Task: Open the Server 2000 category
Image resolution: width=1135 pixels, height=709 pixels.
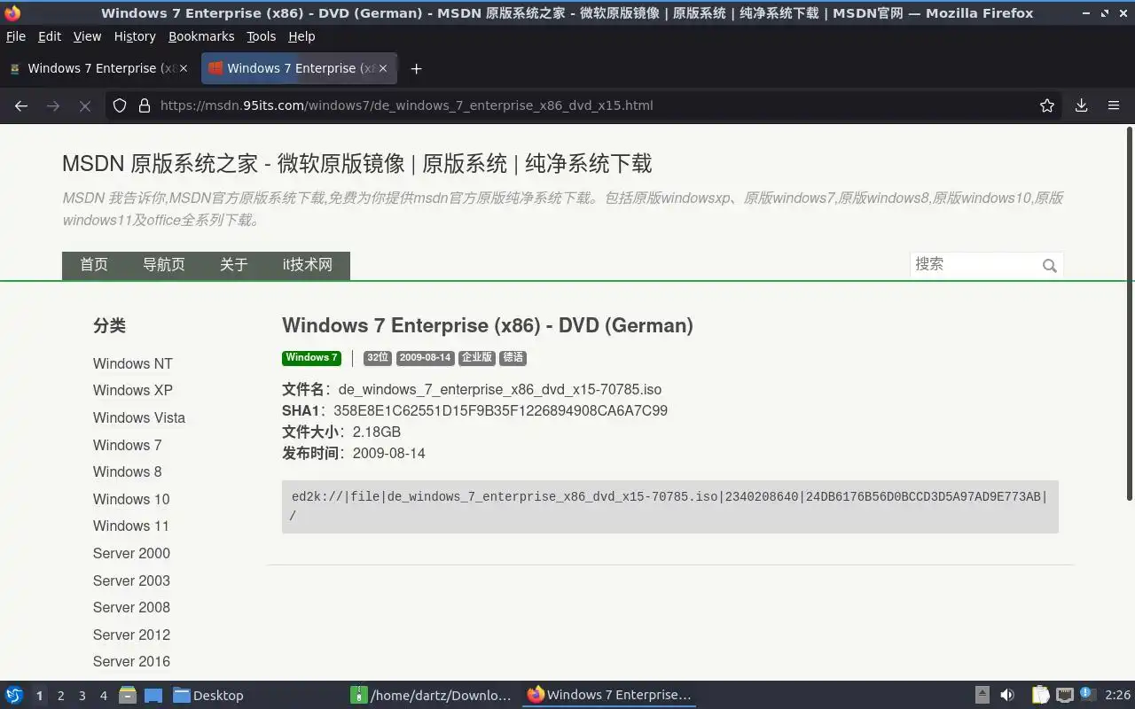Action: click(131, 553)
